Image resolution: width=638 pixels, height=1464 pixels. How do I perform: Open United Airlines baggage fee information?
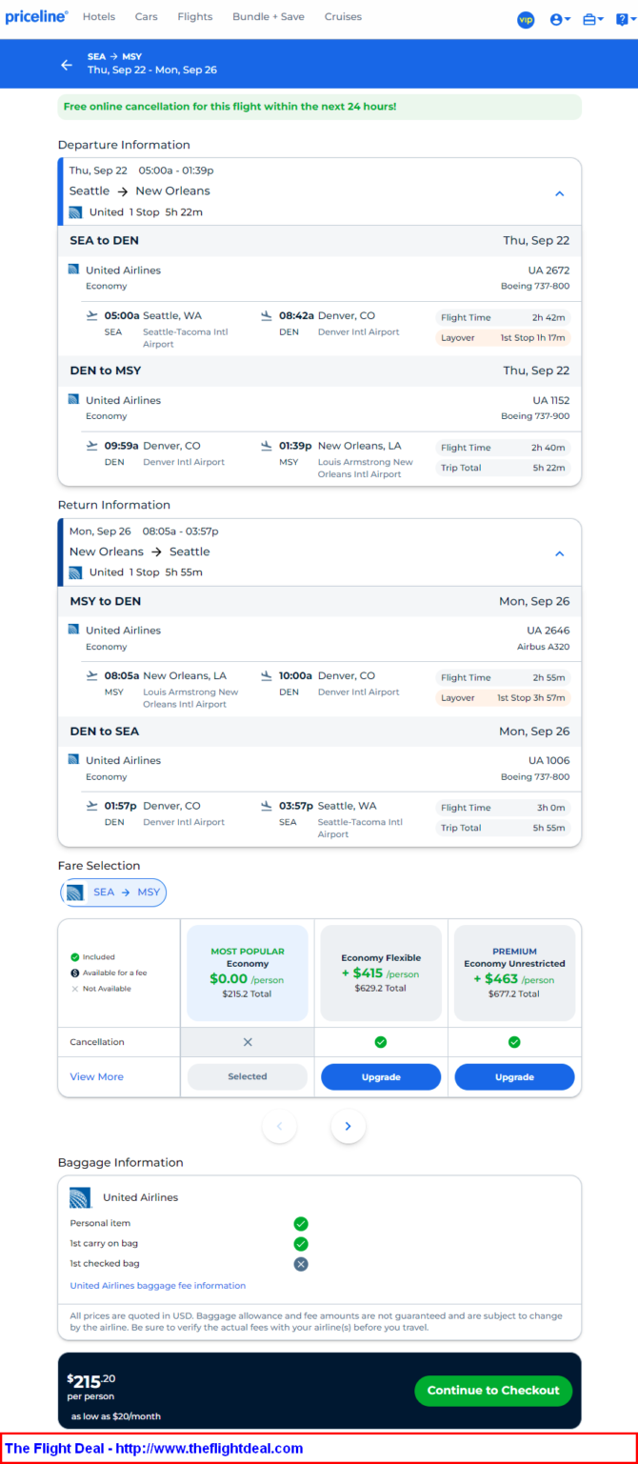pos(157,1286)
